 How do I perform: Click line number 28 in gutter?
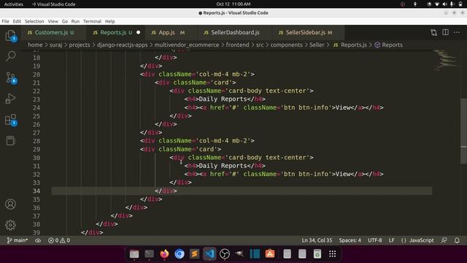(x=36, y=141)
